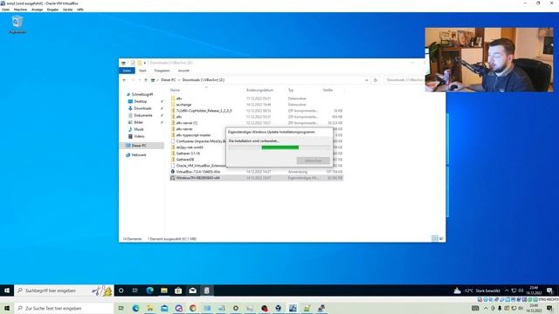Click the Abbrechen button in the update installer
This screenshot has width=559, height=314.
(313, 160)
